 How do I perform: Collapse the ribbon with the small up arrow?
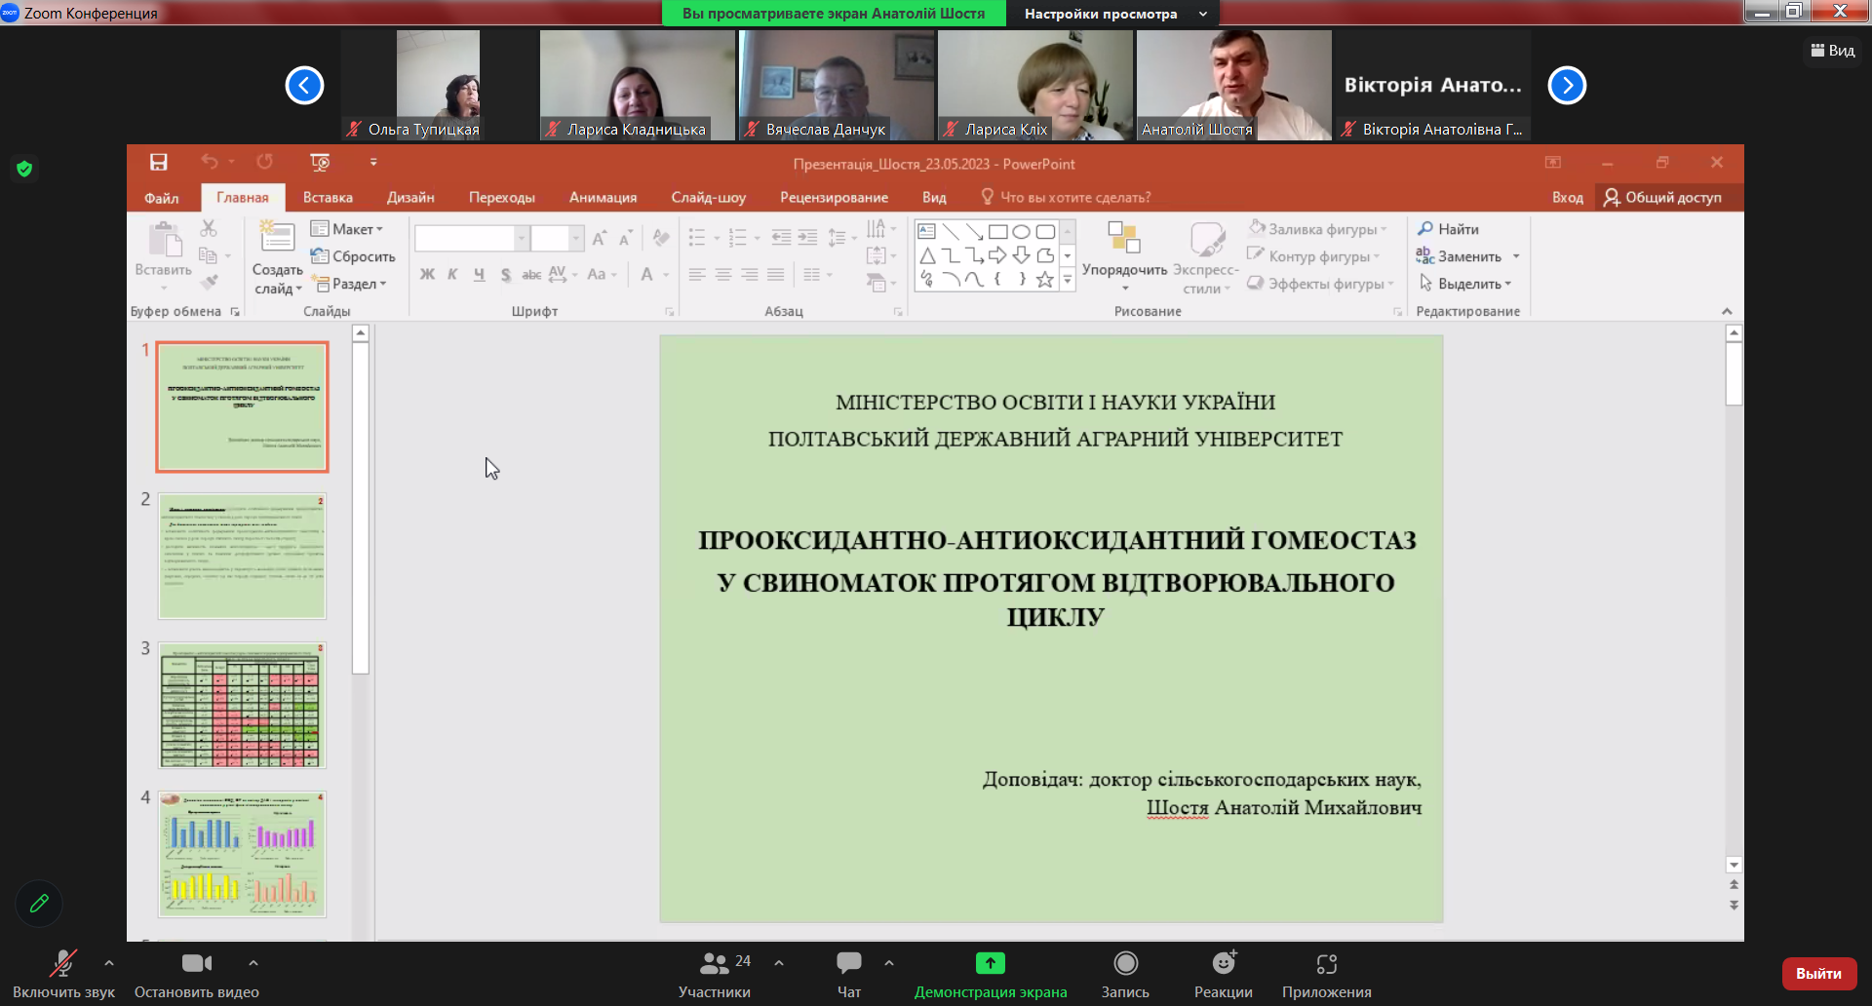[1727, 311]
